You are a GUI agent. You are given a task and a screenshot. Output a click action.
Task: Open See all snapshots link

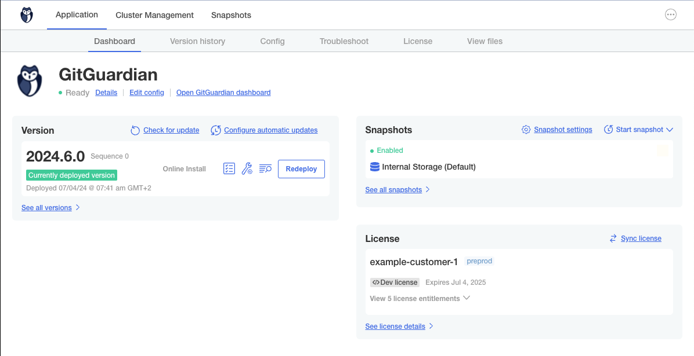(393, 190)
